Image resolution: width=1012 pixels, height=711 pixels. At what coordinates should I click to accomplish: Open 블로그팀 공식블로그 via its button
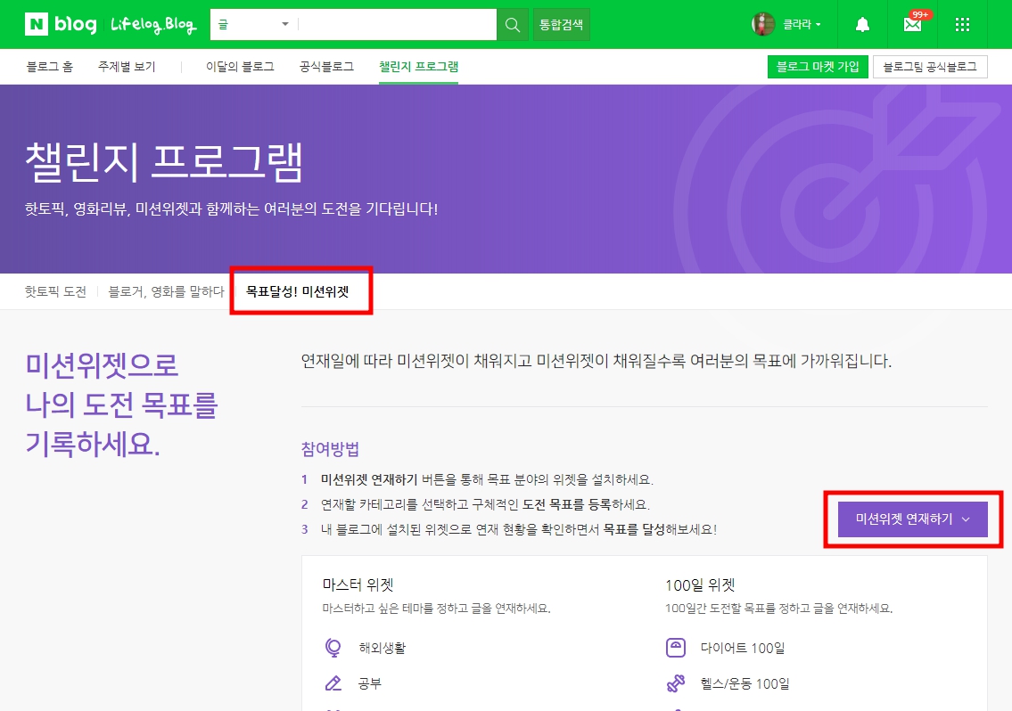[931, 66]
